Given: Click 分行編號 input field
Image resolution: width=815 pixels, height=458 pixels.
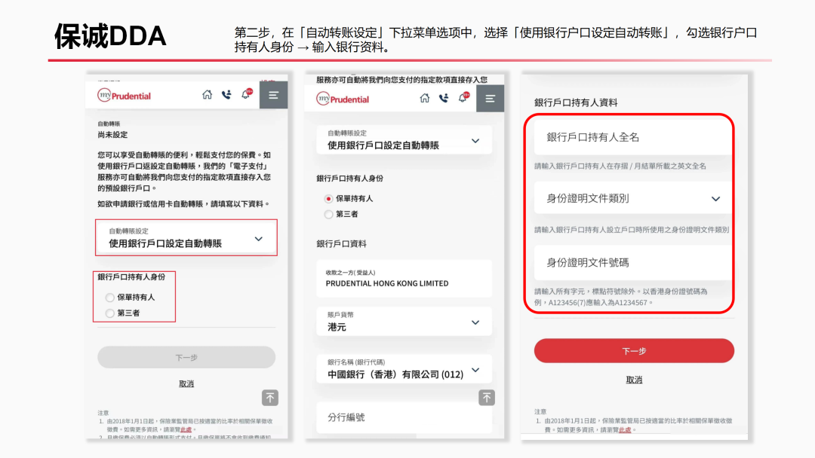Looking at the screenshot, I should tap(404, 417).
